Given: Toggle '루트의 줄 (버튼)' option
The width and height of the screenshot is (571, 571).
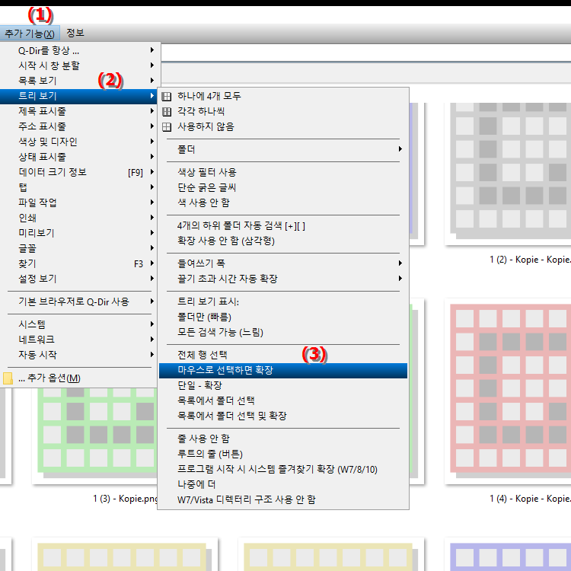Looking at the screenshot, I should pyautogui.click(x=283, y=454).
